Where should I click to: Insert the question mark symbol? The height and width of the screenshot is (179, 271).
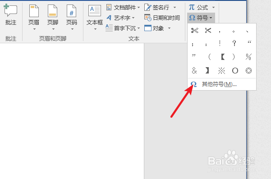(234, 43)
